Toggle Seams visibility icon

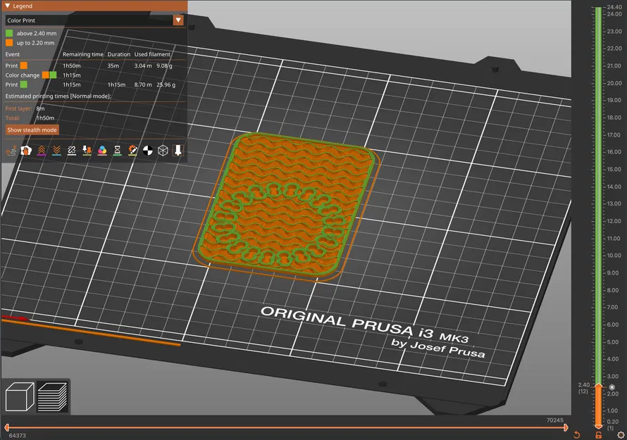(x=72, y=151)
